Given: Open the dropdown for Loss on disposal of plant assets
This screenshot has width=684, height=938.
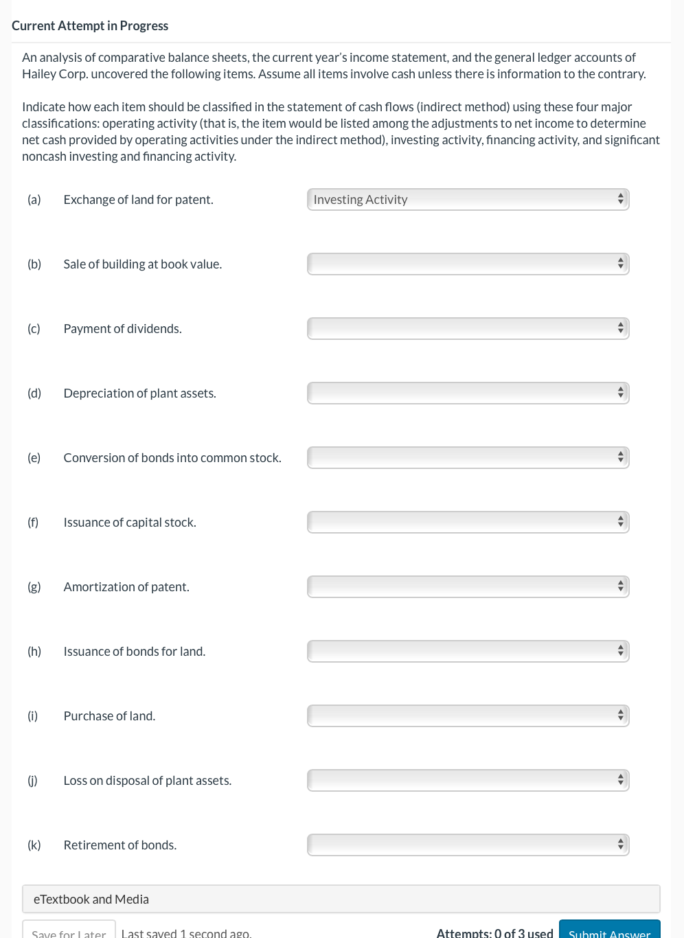Looking at the screenshot, I should (x=468, y=780).
